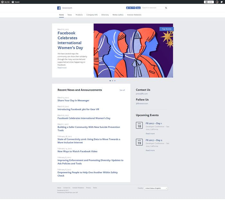This screenshot has width=225, height=202.
Task: Select the second carousel dot
Action: click(113, 81)
